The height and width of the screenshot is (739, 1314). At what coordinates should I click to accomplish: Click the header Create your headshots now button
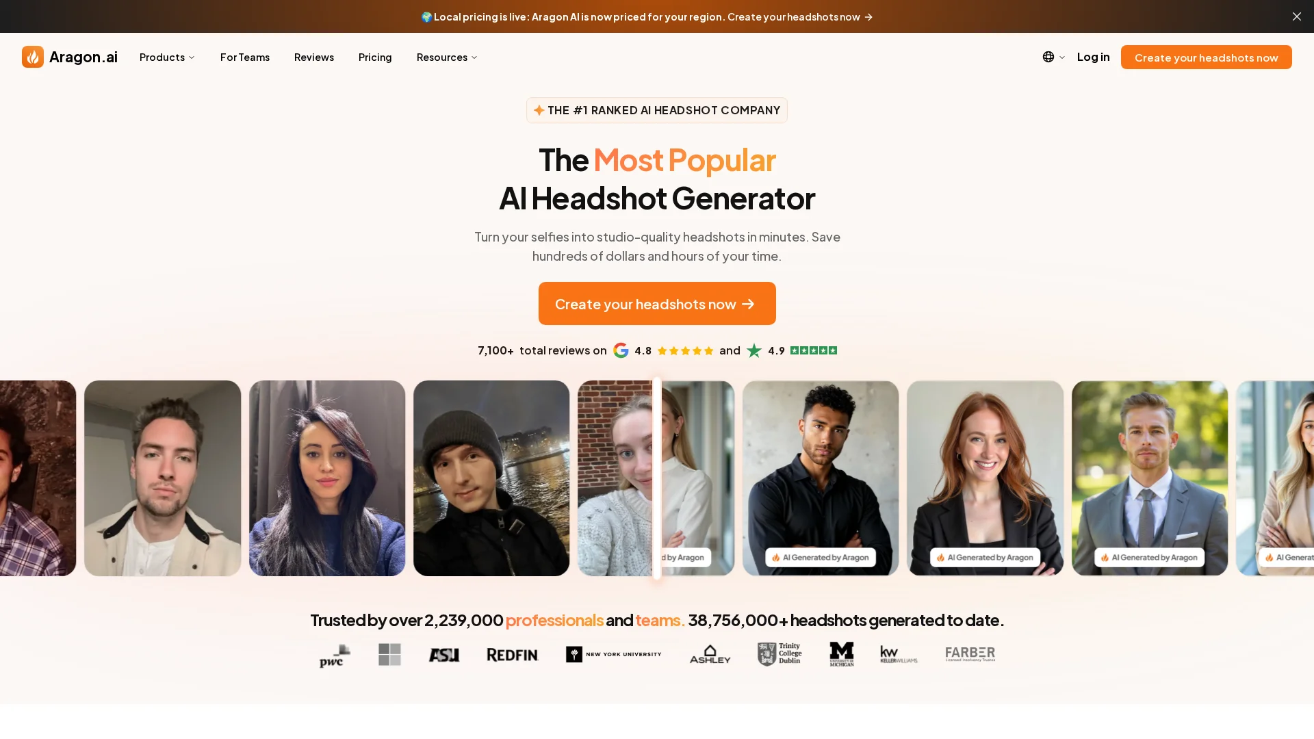coord(1206,57)
